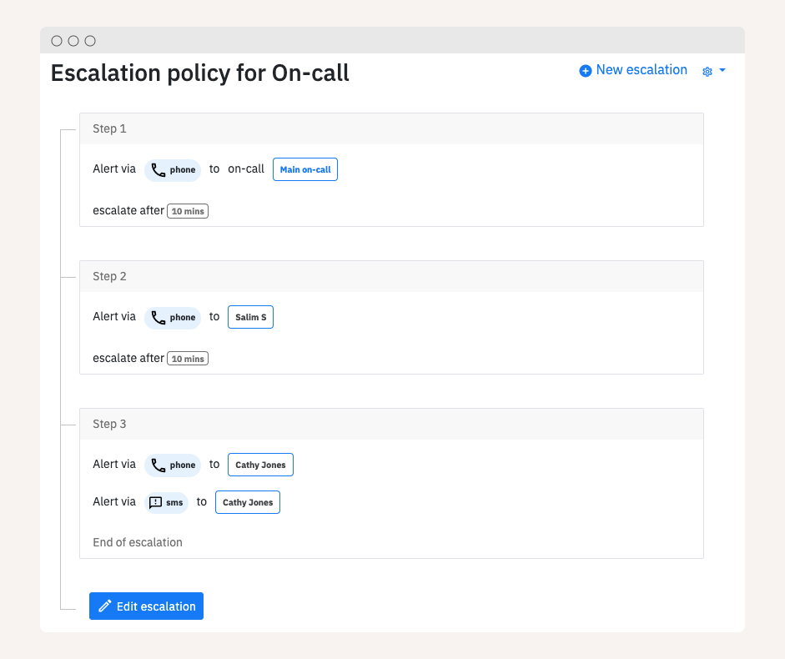785x659 pixels.
Task: Click the pencil icon on Edit escalation
Action: tap(104, 606)
